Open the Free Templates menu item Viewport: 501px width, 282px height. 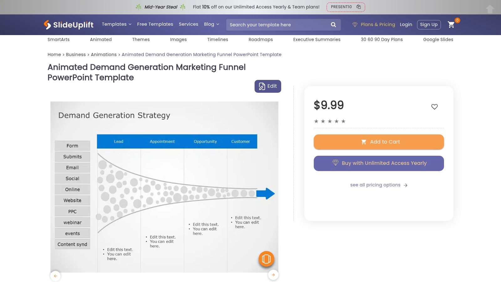pyautogui.click(x=155, y=24)
